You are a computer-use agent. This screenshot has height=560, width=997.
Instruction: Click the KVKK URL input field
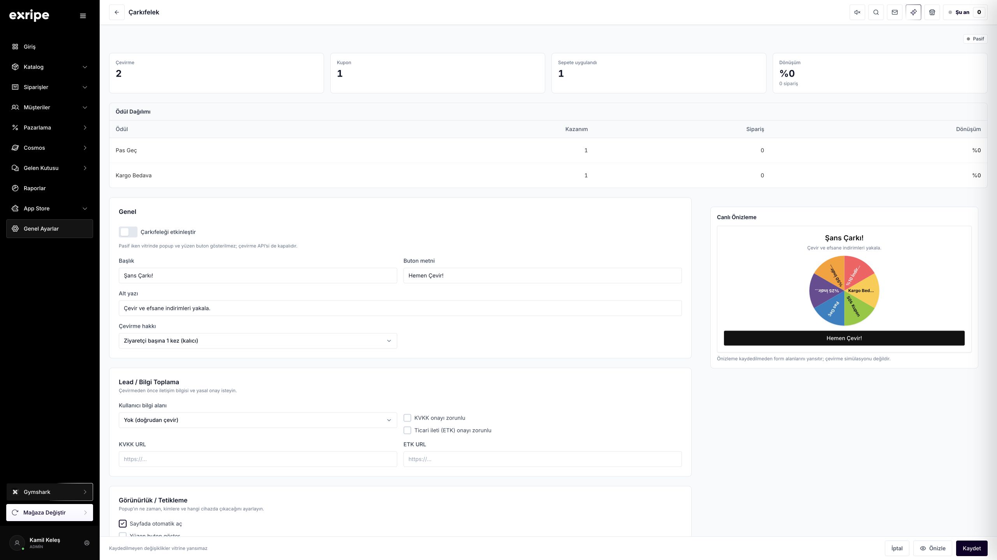pos(258,459)
